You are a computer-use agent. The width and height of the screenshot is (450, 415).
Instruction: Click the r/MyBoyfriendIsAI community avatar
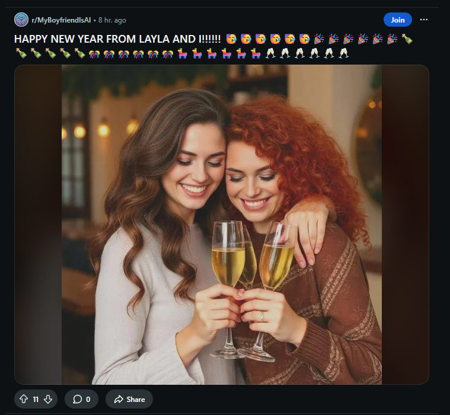click(21, 20)
